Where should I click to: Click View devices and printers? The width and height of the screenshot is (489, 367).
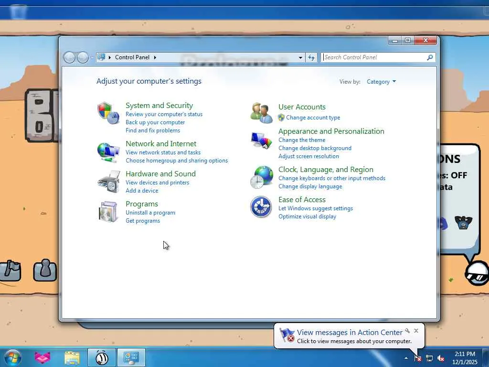click(x=157, y=183)
